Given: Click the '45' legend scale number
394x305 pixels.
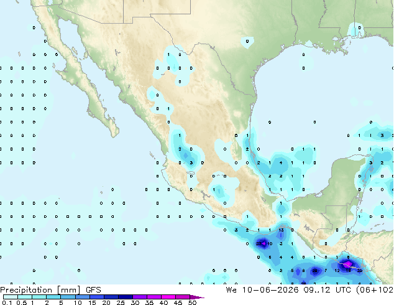Looking at the screenshot, I should 178,303.
